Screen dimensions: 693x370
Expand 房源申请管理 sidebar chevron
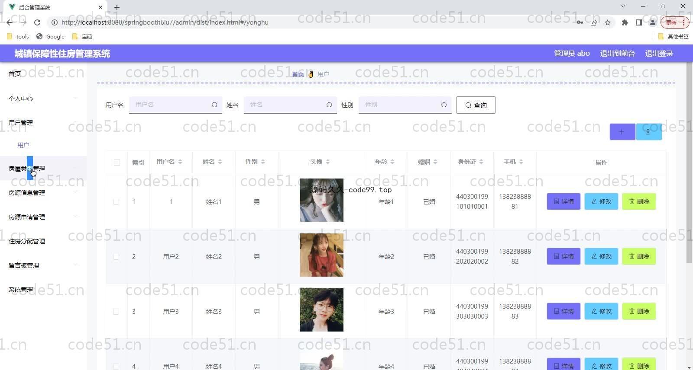tap(75, 217)
